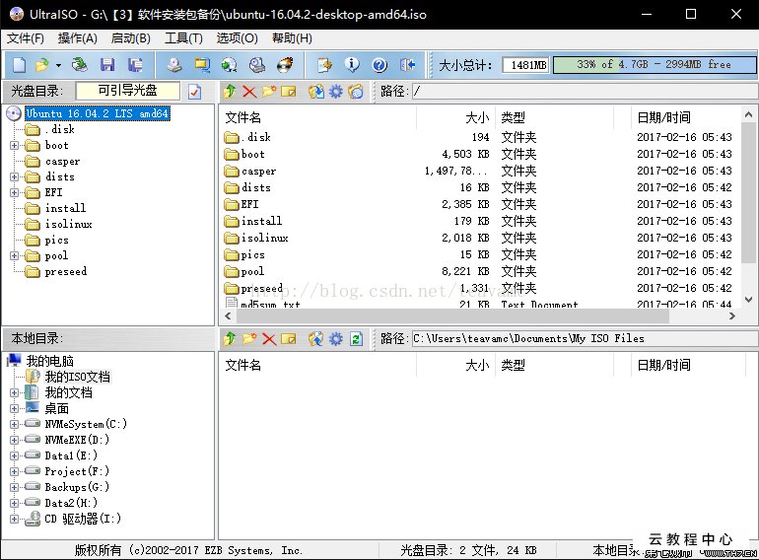Expand the dists folder in image tree
The width and height of the screenshot is (759, 560).
point(14,176)
